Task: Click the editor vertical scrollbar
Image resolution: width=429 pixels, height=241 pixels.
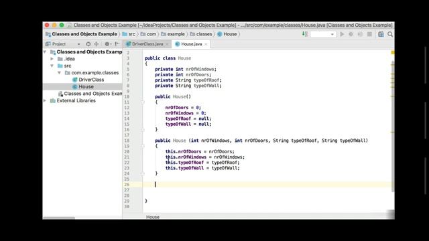Action: tap(393, 127)
